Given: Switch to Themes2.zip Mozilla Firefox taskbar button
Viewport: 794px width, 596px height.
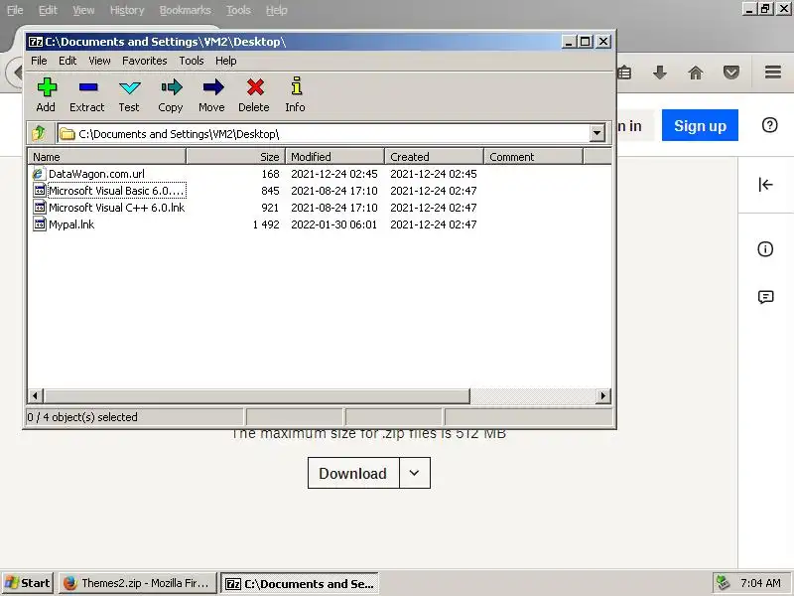Looking at the screenshot, I should click(x=138, y=583).
